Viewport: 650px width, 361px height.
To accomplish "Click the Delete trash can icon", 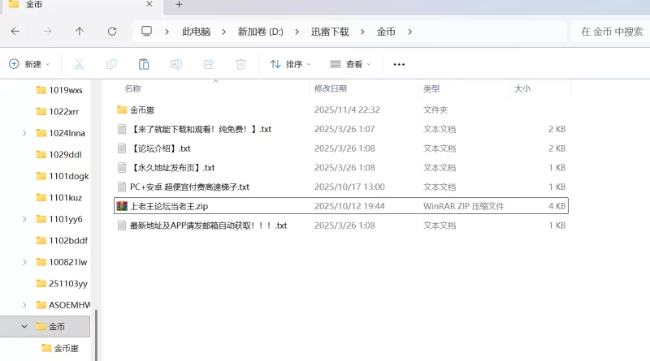I will (240, 64).
